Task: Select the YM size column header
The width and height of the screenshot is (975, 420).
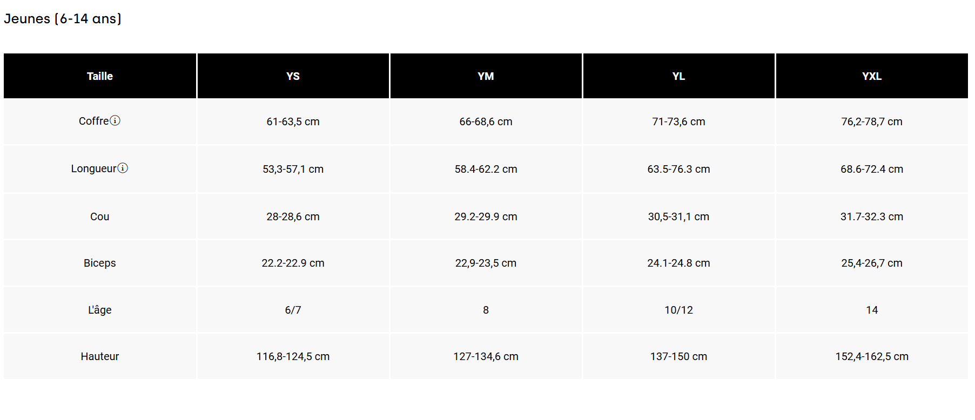Action: coord(486,76)
